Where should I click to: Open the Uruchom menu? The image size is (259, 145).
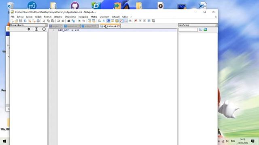pyautogui.click(x=104, y=17)
